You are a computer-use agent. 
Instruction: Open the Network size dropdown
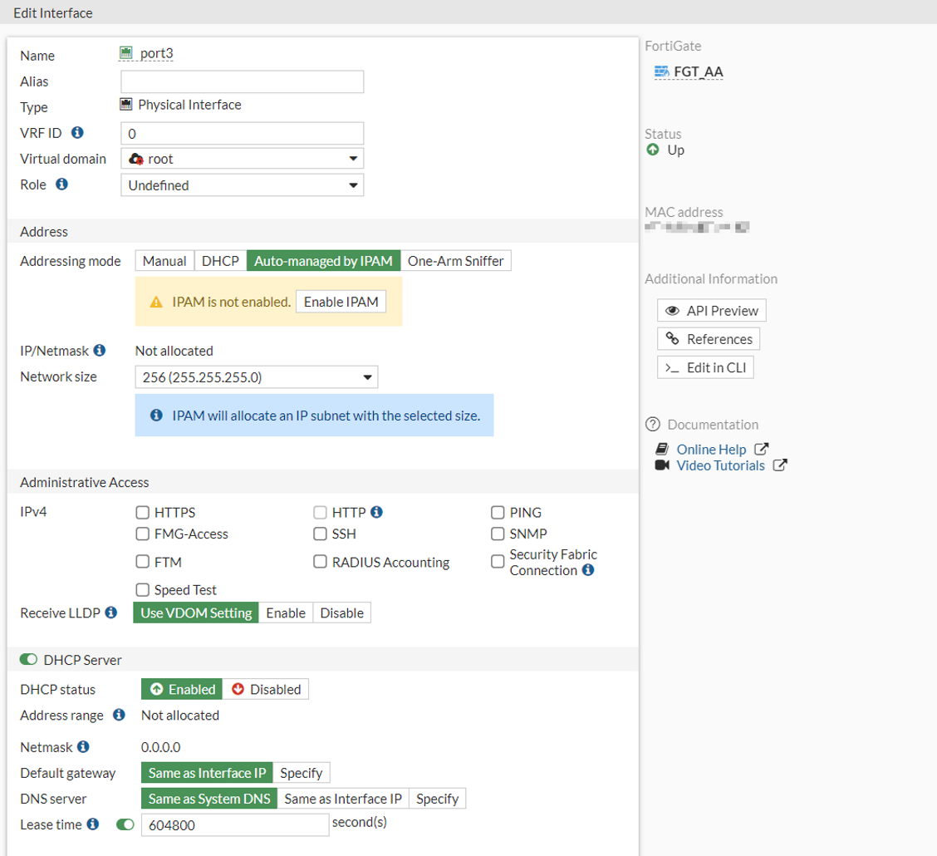pos(256,377)
